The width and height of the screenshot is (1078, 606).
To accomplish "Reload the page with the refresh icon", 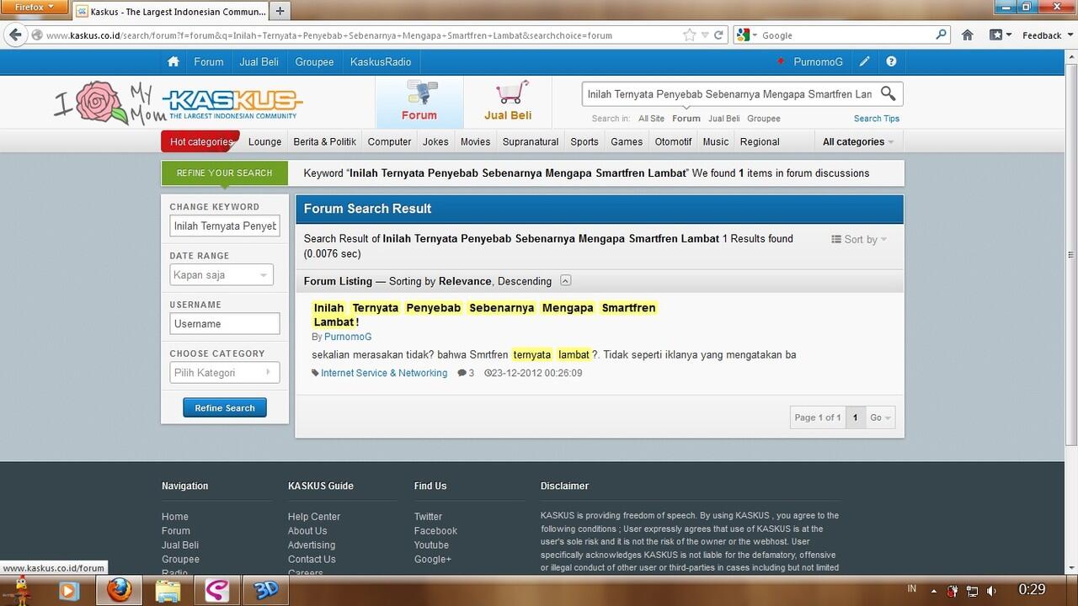I will [x=718, y=35].
